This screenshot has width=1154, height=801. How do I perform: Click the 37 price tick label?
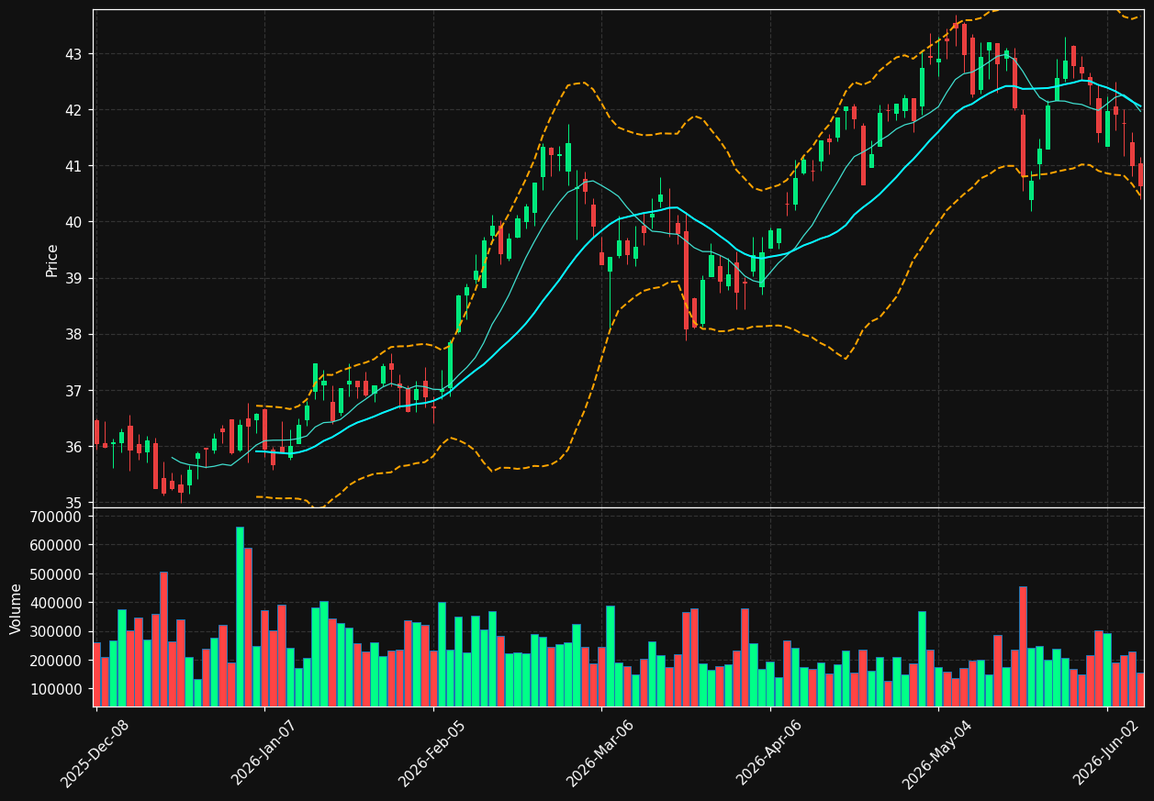(x=73, y=391)
